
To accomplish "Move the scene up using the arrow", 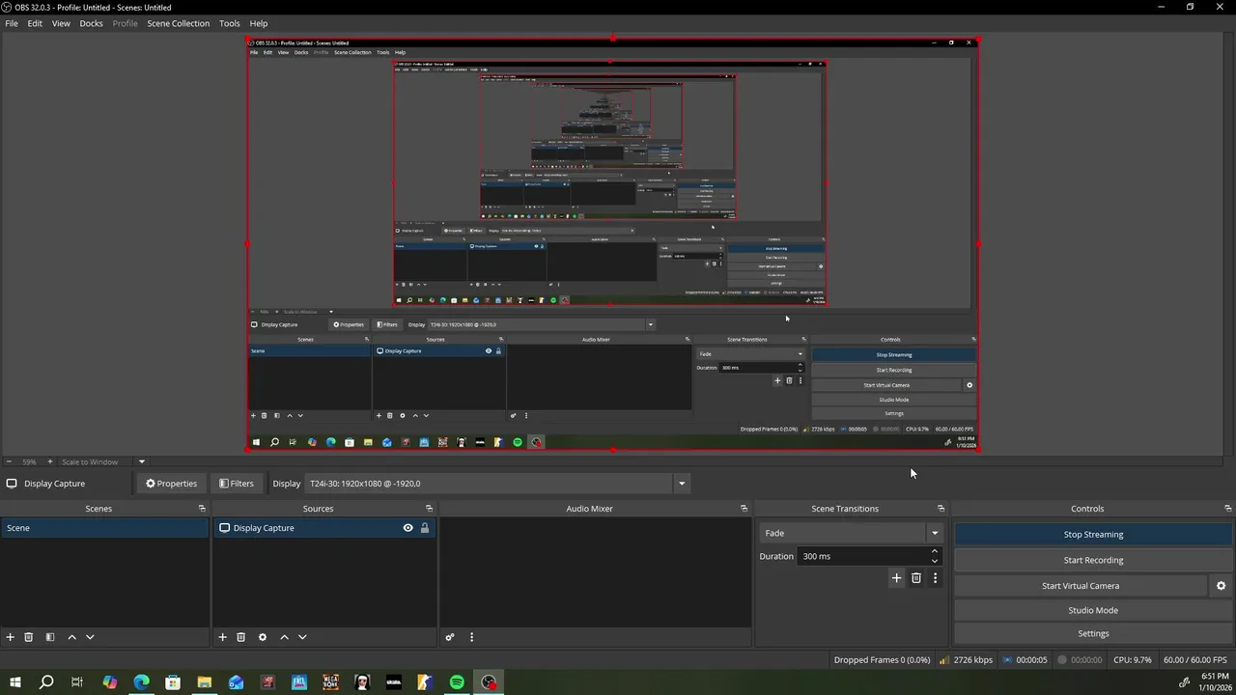I will point(71,637).
